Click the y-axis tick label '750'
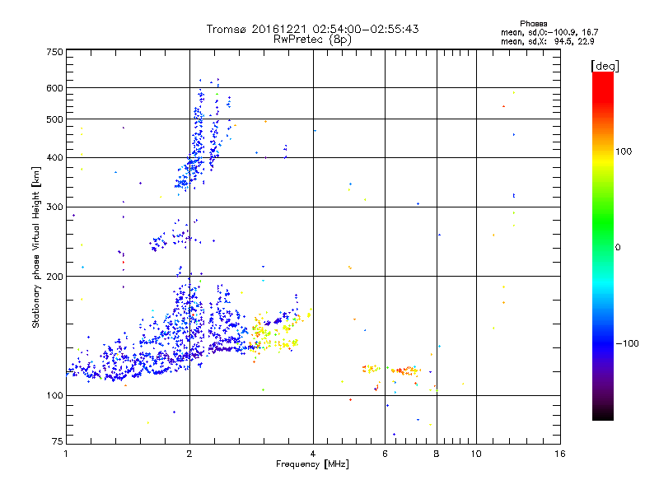This screenshot has width=659, height=494. [x=55, y=52]
